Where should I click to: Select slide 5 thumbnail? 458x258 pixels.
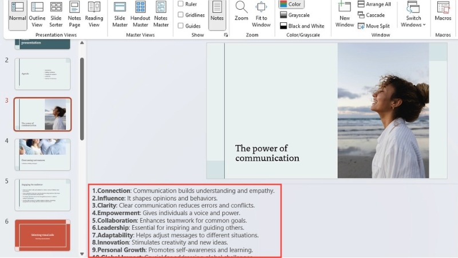[42, 195]
